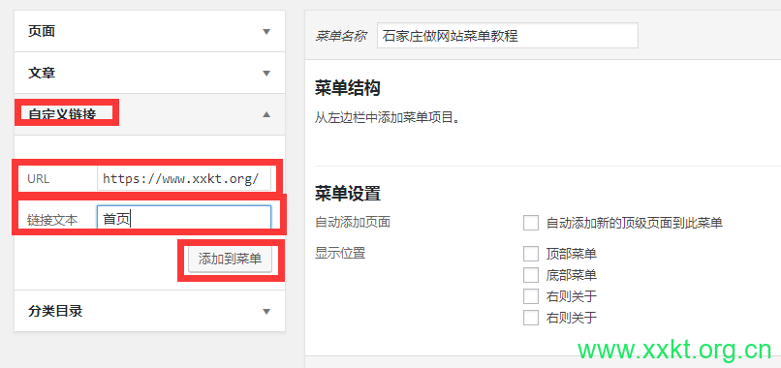
Task: Click the 显示位置 label
Action: pyautogui.click(x=340, y=254)
